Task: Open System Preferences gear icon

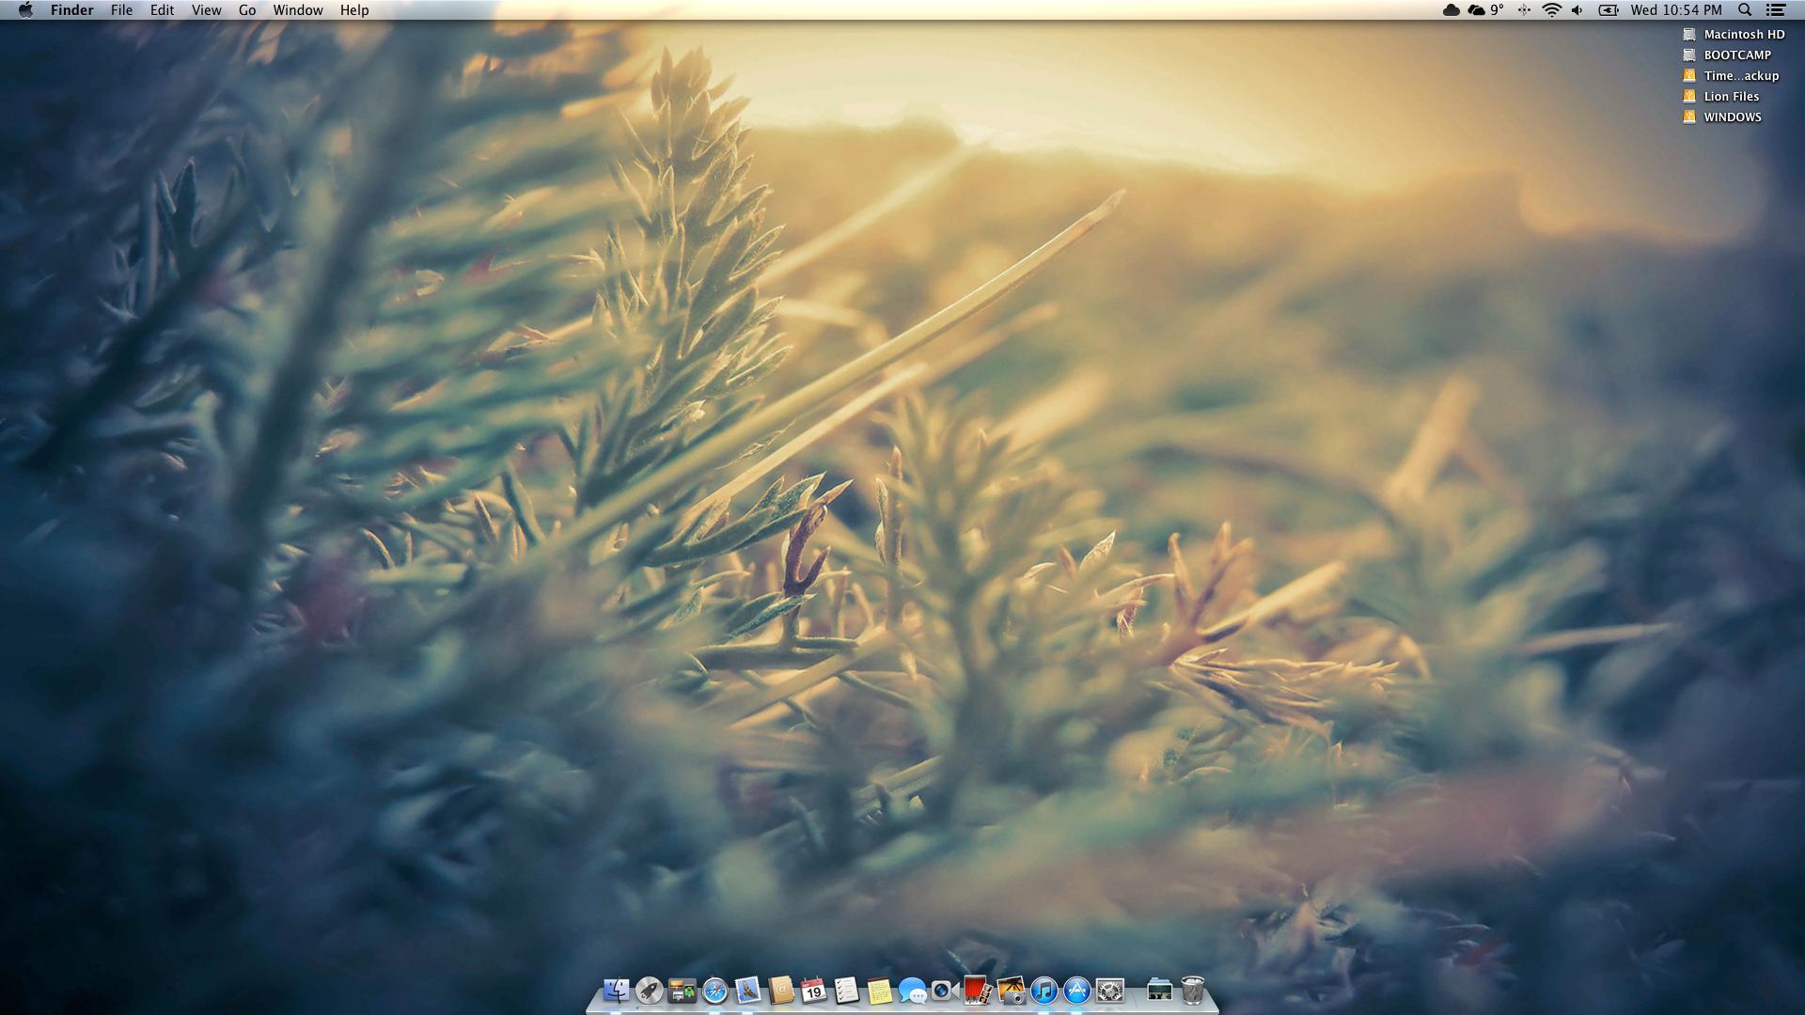Action: click(1109, 990)
